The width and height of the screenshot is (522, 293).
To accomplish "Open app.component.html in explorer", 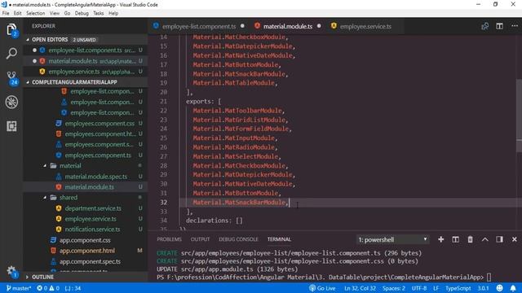I will point(87,251).
